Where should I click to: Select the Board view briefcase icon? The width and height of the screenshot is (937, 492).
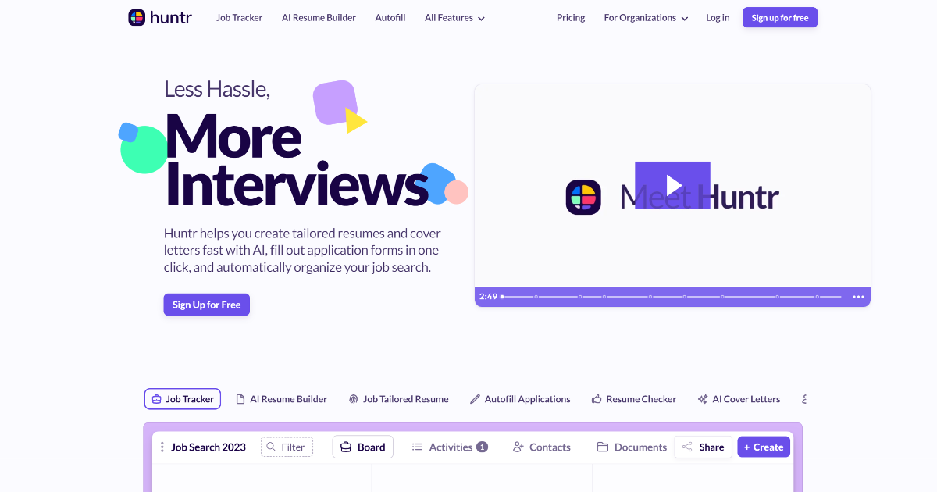click(x=346, y=447)
